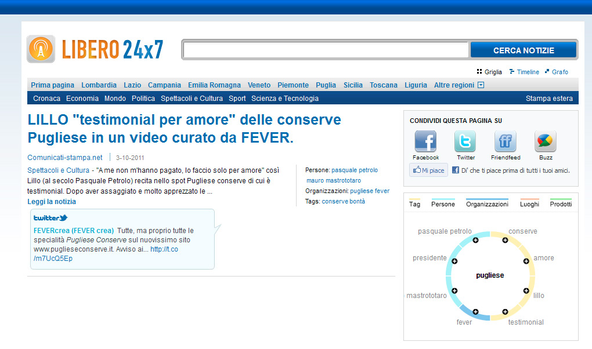Open the Spettacoli e Cultura category in navbar
Viewport: 592px width, 349px height.
[192, 98]
